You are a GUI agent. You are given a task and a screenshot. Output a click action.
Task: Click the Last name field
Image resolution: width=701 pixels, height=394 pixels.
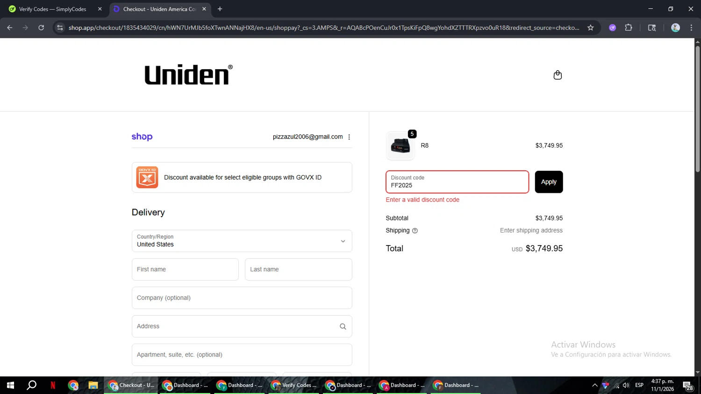pos(299,269)
